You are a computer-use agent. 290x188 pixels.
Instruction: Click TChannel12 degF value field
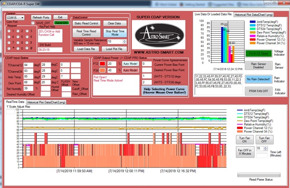tap(28, 65)
